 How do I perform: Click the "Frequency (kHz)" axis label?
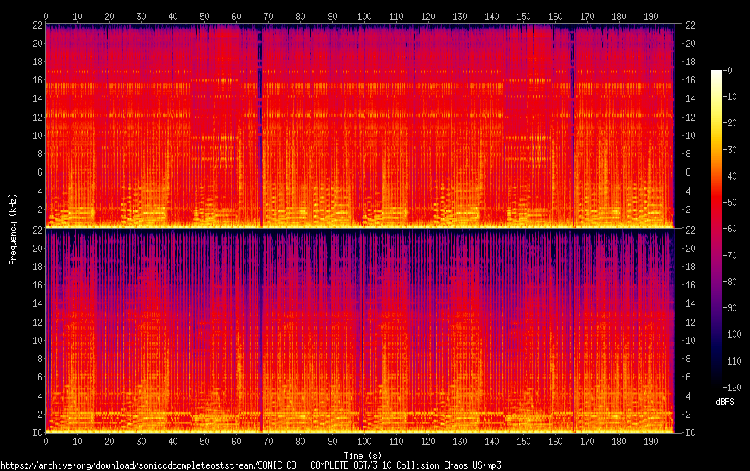(x=13, y=229)
